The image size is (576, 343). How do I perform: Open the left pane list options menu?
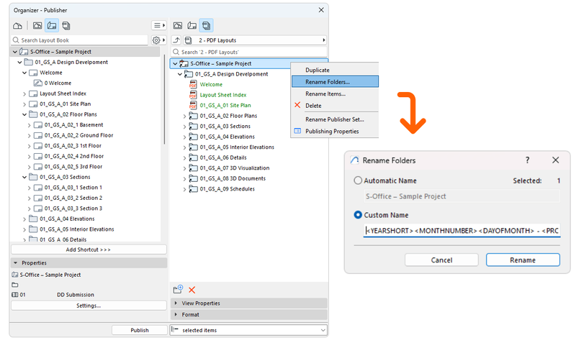pos(158,25)
